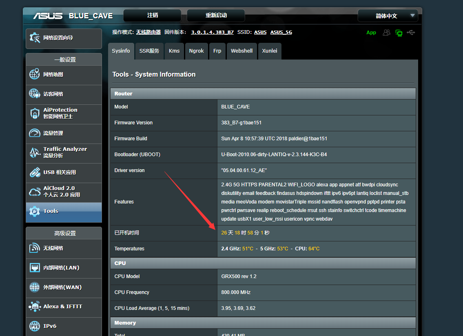Click the Router section header
This screenshot has width=463, height=336.
263,94
